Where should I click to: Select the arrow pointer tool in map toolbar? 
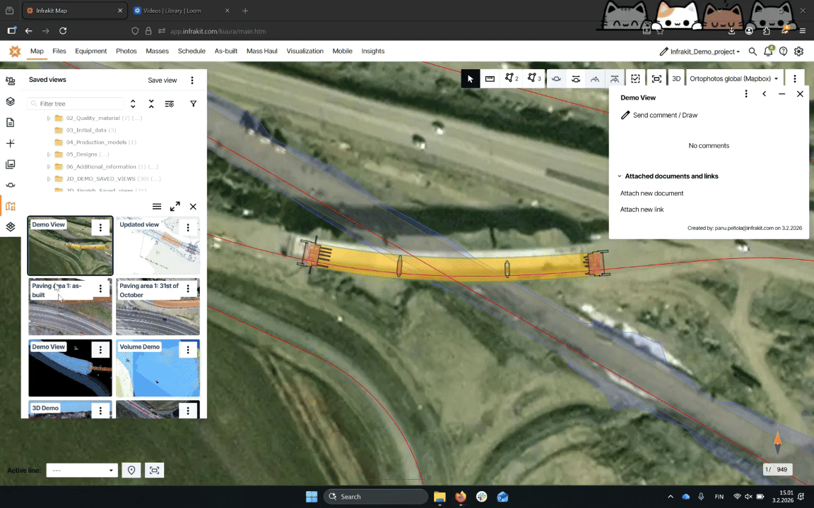(x=471, y=79)
